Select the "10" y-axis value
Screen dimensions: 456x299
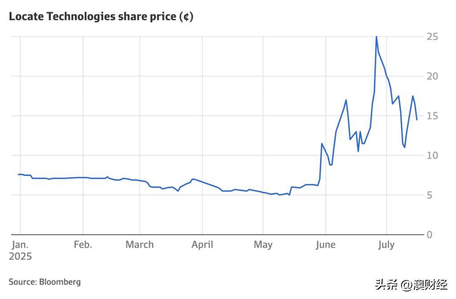[x=432, y=156]
